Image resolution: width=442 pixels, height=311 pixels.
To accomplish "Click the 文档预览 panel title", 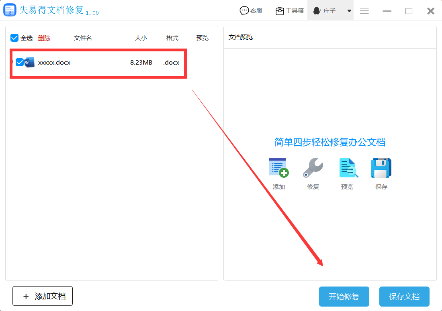I will (x=240, y=37).
